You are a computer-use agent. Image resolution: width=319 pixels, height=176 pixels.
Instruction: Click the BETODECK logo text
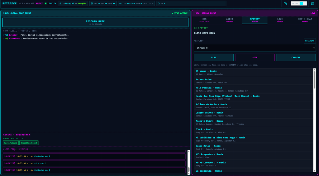pos(10,3)
